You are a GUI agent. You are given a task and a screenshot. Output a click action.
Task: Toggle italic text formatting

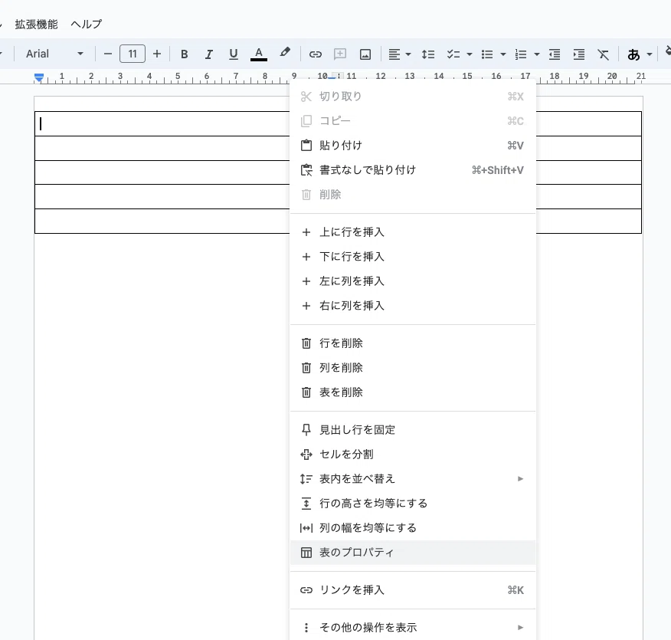tap(208, 54)
